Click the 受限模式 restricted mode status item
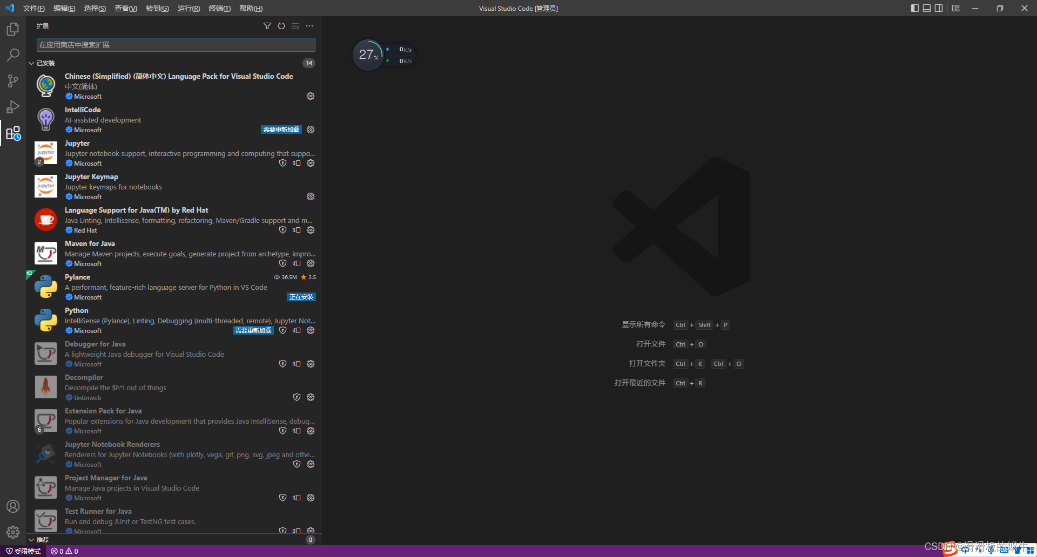 (23, 551)
